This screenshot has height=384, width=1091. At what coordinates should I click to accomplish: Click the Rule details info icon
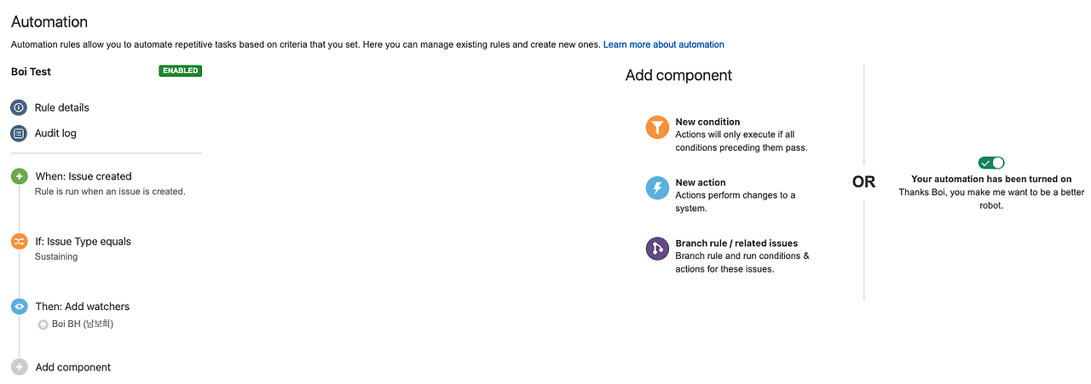tap(19, 108)
